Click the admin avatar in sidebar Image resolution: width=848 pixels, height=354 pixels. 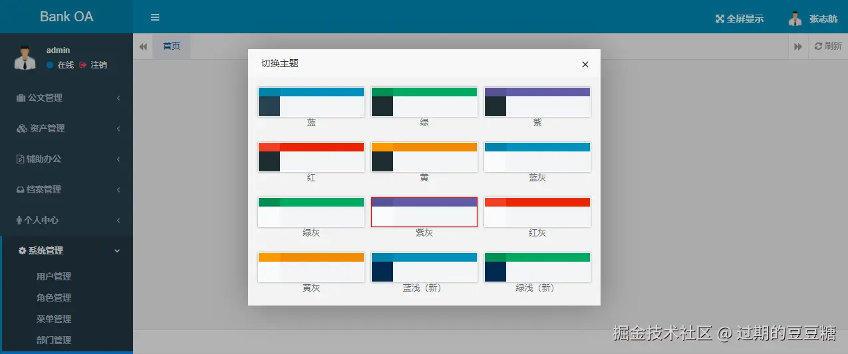point(25,58)
